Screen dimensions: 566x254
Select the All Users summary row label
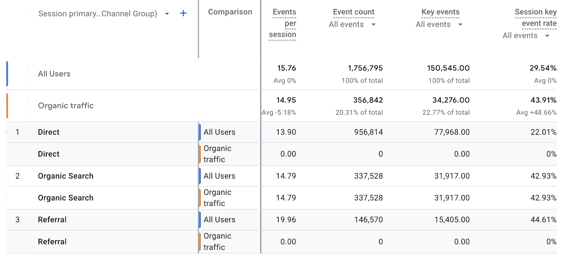(x=54, y=74)
